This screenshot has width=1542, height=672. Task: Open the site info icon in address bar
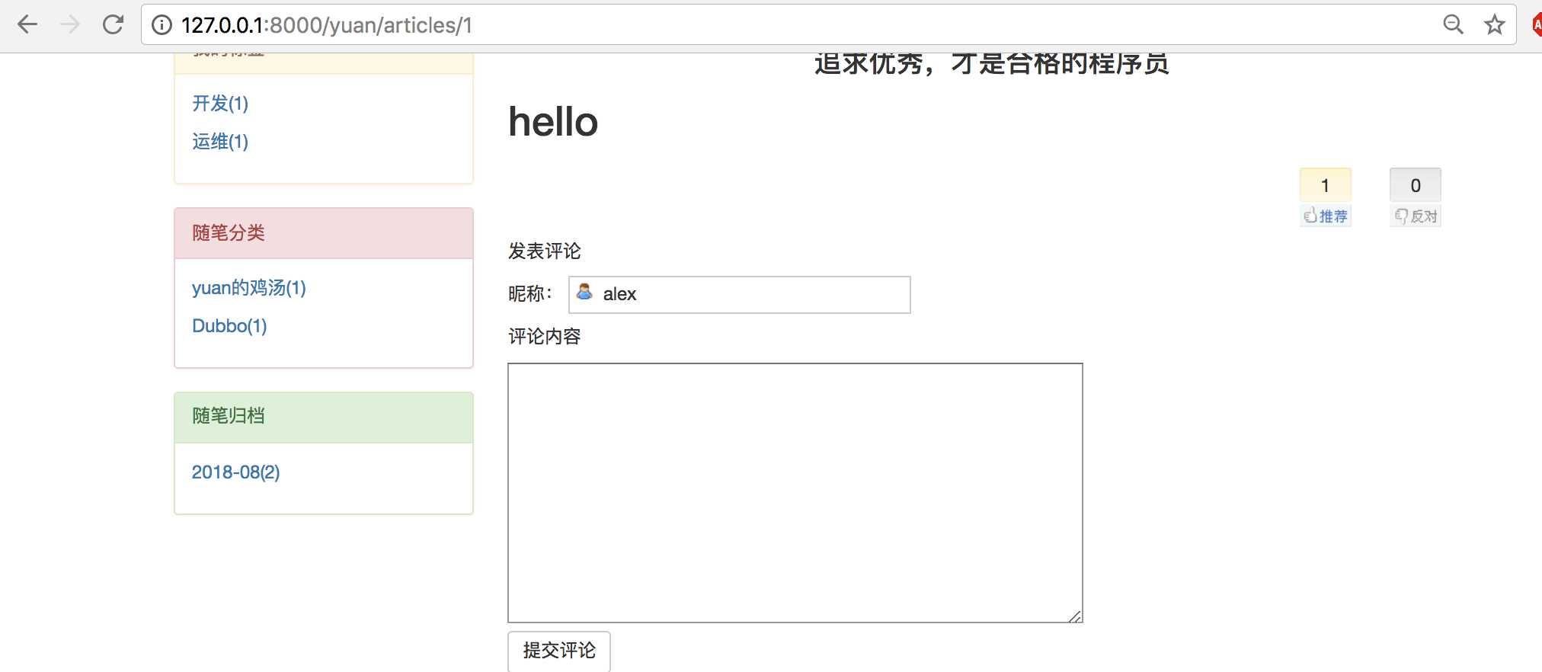pyautogui.click(x=162, y=25)
